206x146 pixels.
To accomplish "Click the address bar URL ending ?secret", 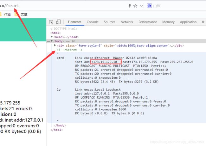I will pyautogui.click(x=9, y=6).
